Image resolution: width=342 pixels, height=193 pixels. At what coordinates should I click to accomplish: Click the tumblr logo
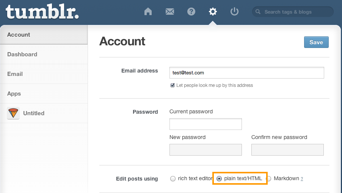[42, 12]
